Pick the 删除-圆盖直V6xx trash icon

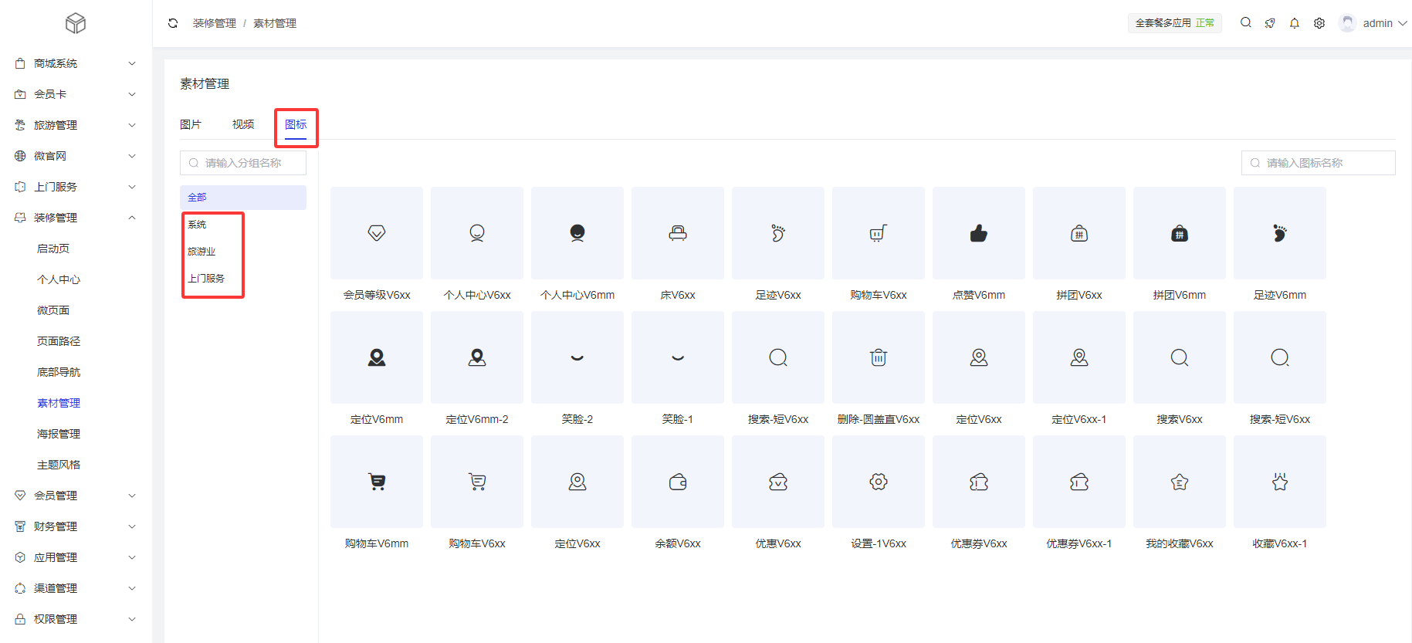(x=879, y=357)
